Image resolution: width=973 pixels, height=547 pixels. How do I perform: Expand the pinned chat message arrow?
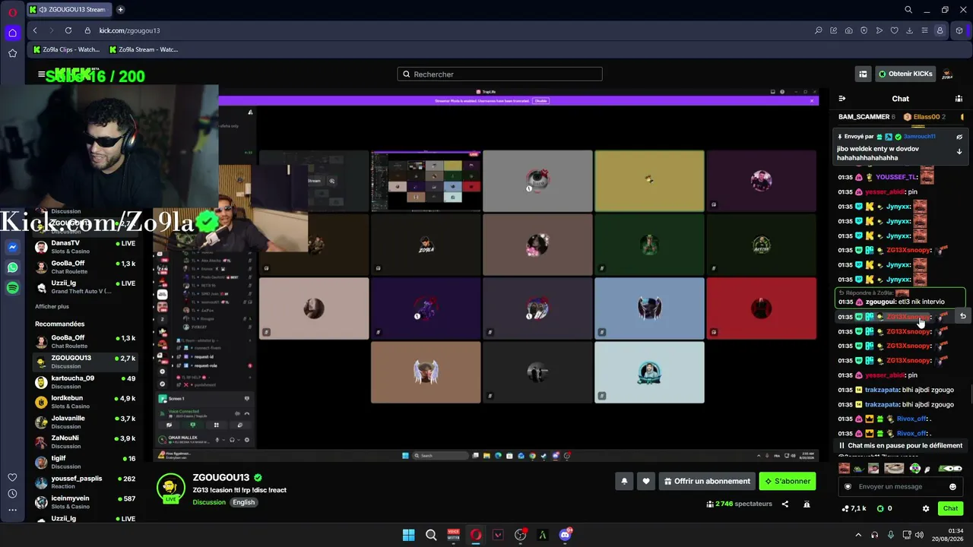tap(959, 151)
